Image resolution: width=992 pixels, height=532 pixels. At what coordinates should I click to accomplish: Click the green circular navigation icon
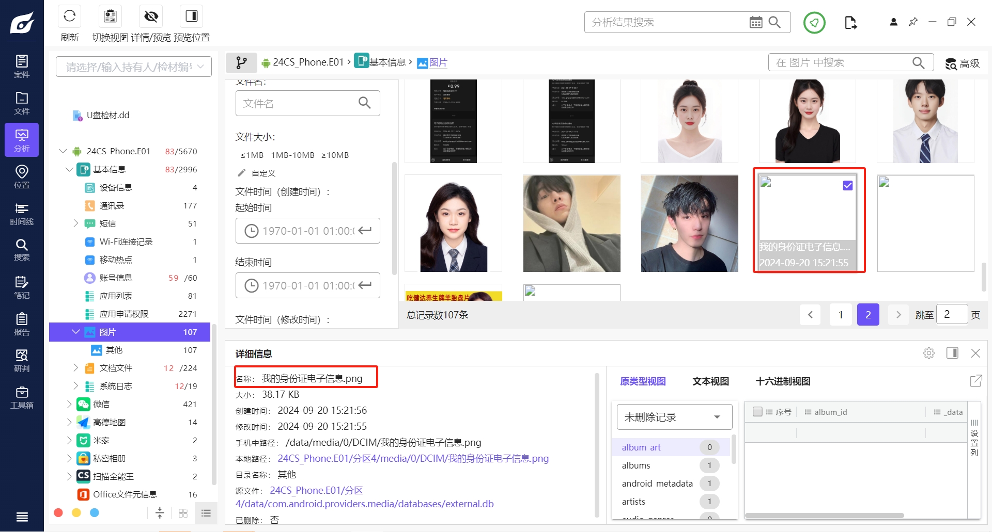pos(814,23)
